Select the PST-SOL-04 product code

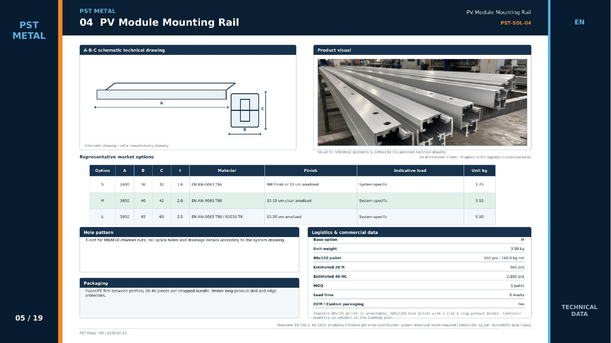tap(516, 23)
